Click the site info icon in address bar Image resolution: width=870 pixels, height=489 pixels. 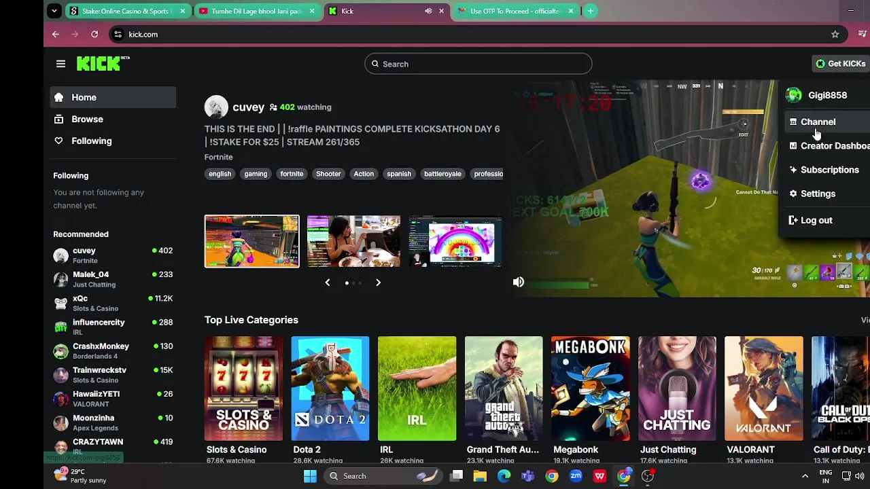[x=118, y=34]
